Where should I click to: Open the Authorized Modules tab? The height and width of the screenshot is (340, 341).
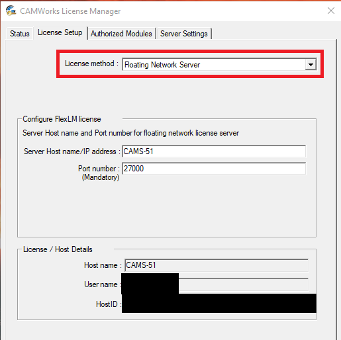pyautogui.click(x=121, y=34)
